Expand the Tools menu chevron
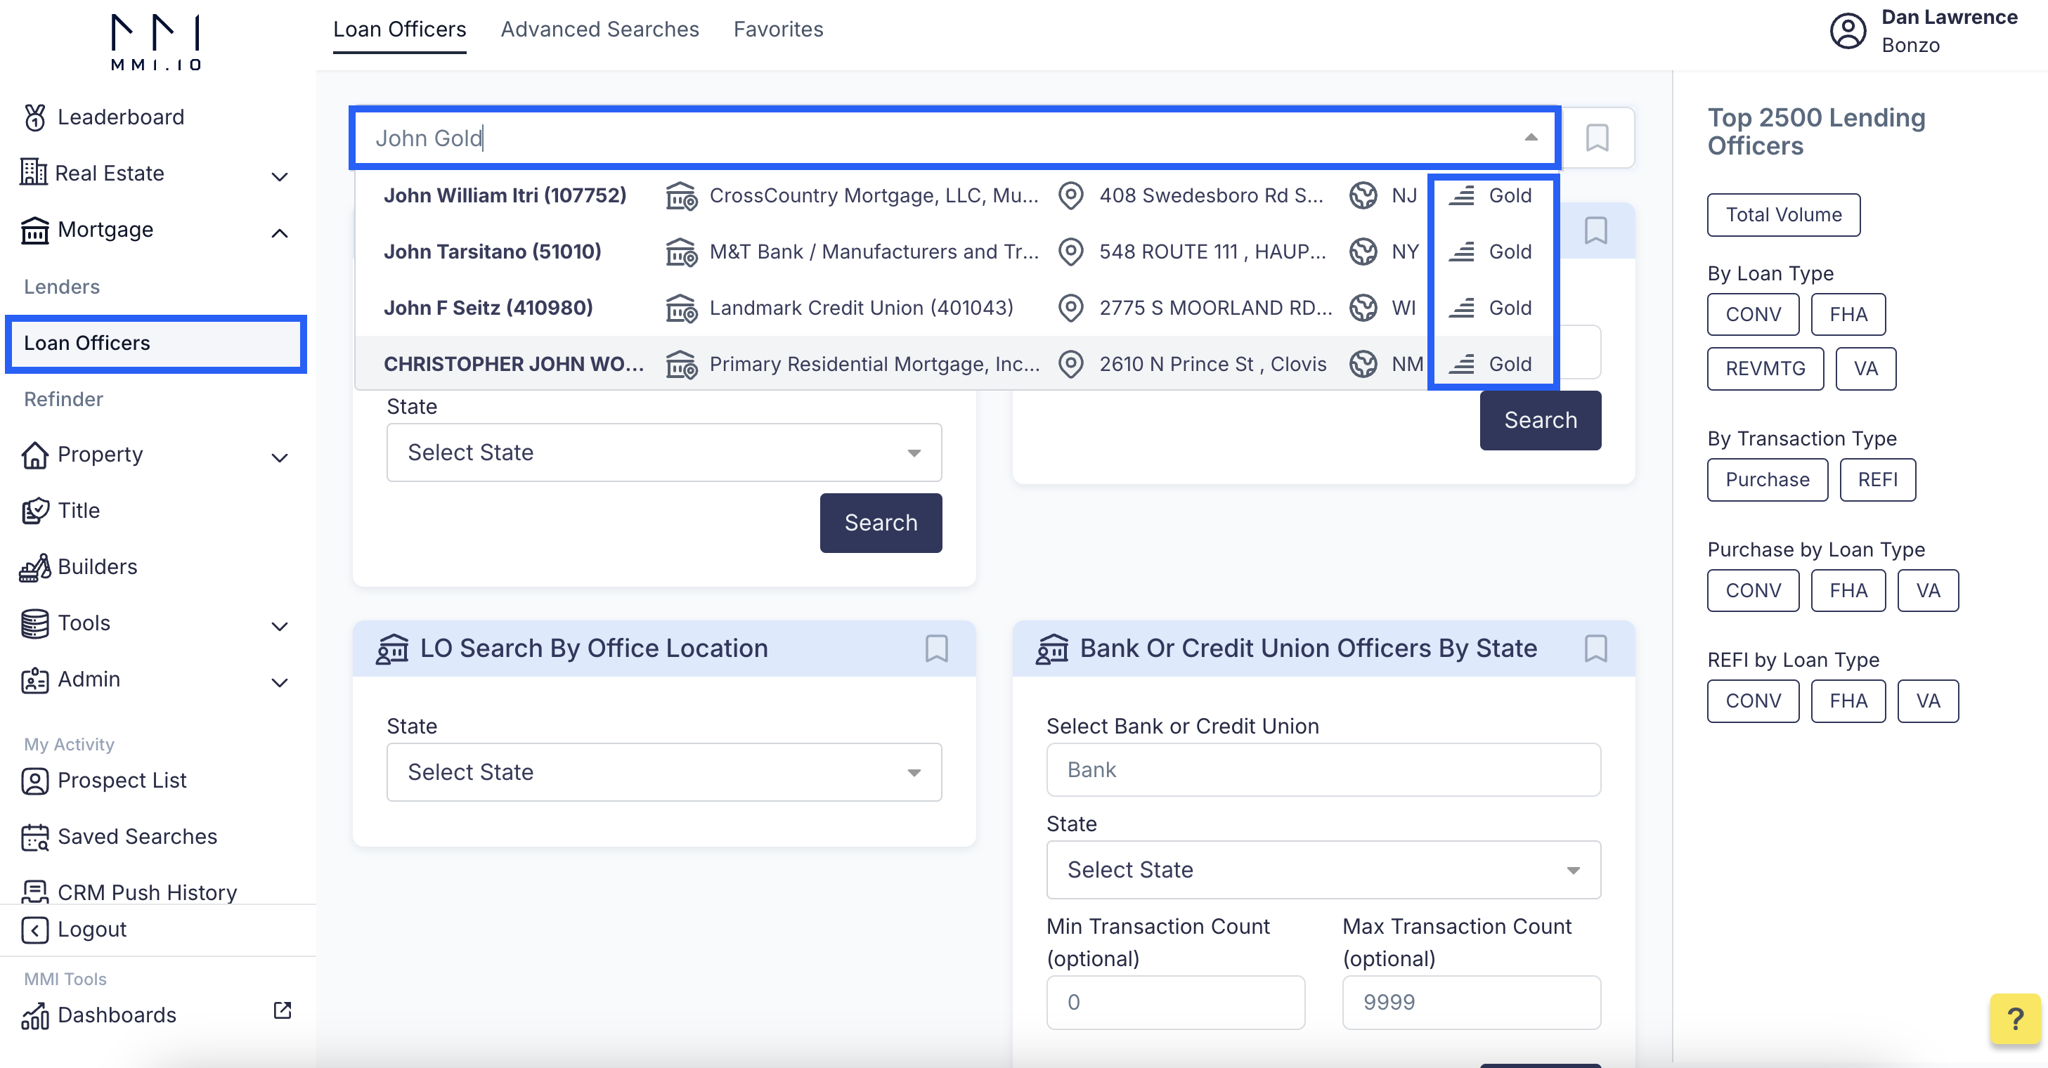Viewport: 2048px width, 1068px height. click(x=279, y=626)
